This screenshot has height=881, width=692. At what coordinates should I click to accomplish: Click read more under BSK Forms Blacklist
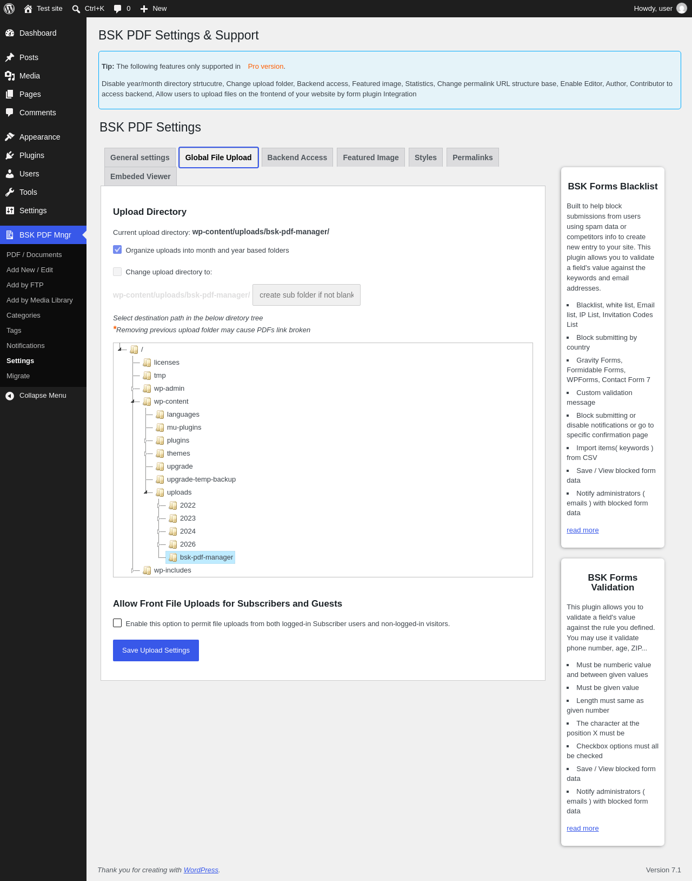[x=583, y=530]
